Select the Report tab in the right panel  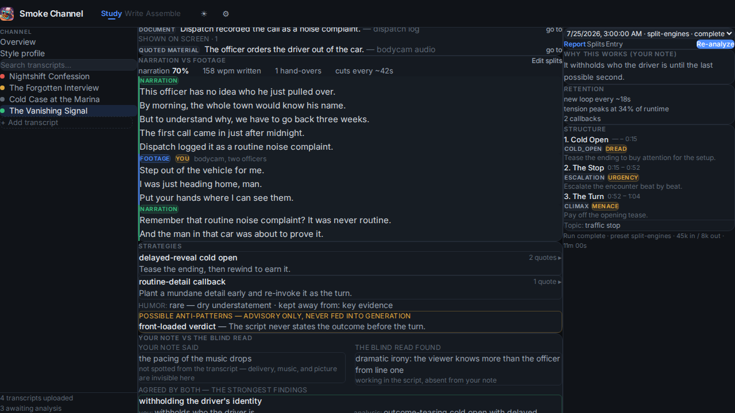(575, 44)
